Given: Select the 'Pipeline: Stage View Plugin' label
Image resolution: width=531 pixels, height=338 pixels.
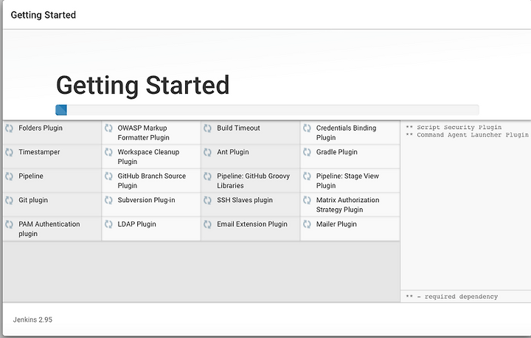Looking at the screenshot, I should pos(347,181).
